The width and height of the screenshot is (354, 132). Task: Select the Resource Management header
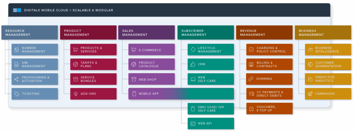tap(30, 33)
